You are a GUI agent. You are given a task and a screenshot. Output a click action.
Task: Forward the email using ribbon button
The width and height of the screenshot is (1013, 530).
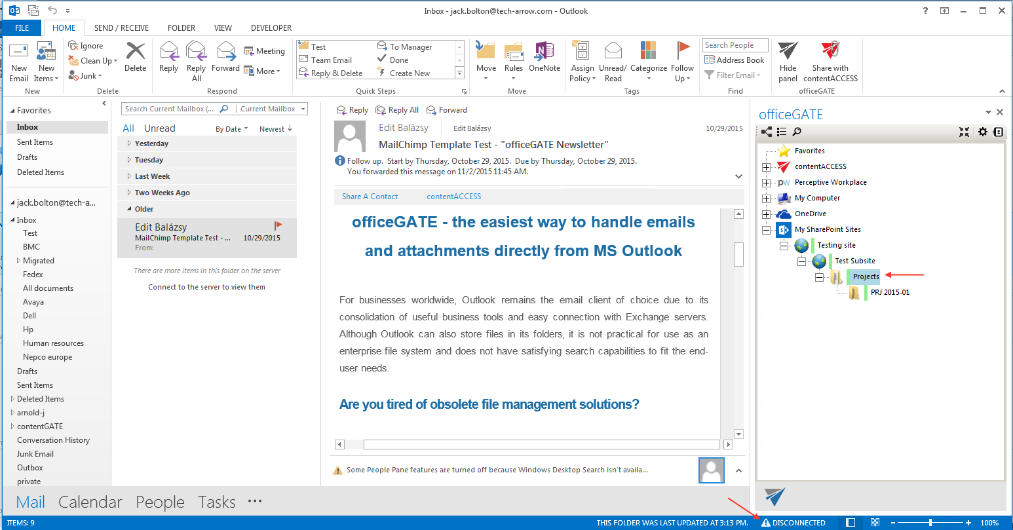pyautogui.click(x=225, y=57)
